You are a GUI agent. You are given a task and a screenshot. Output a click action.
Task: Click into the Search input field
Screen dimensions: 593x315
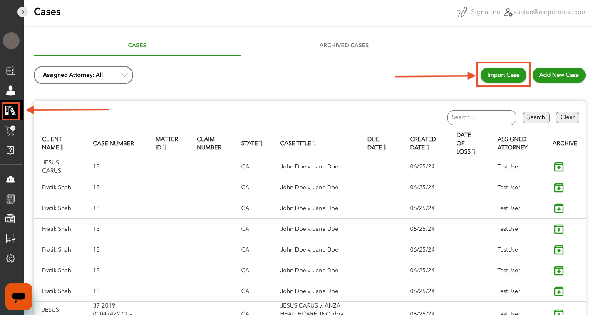481,117
